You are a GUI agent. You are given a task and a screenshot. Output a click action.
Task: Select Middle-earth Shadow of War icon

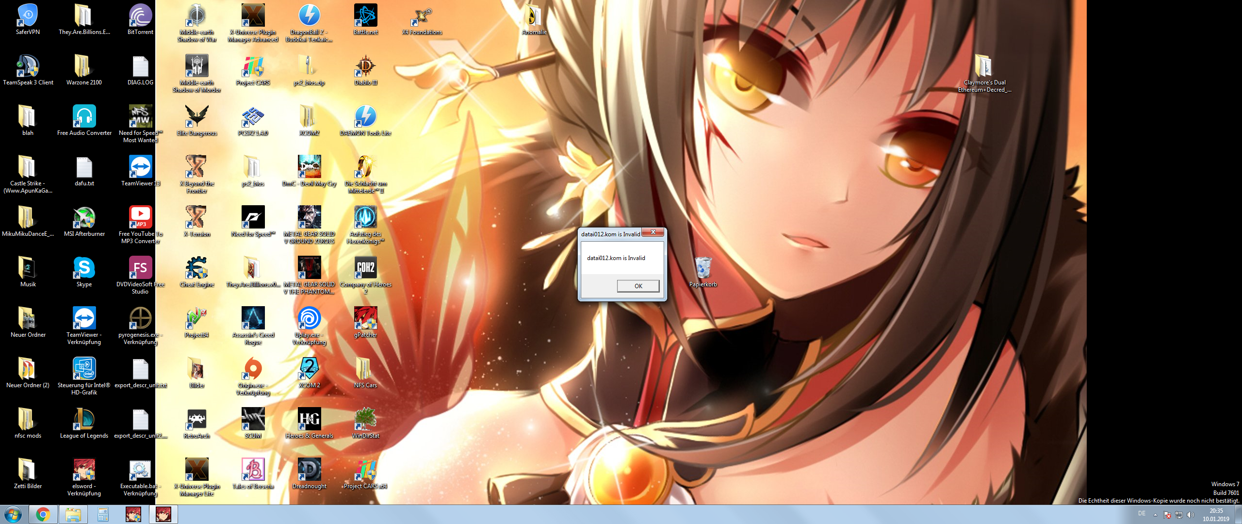tap(196, 23)
